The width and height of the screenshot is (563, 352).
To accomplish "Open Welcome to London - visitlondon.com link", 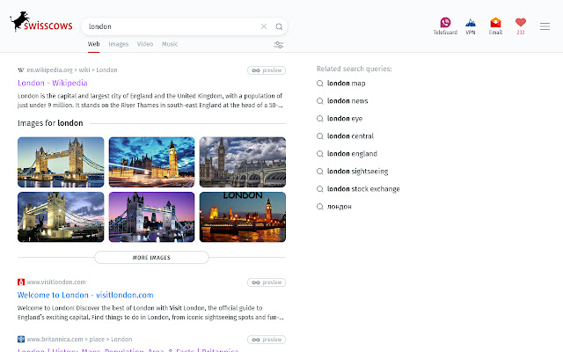I will tap(85, 295).
